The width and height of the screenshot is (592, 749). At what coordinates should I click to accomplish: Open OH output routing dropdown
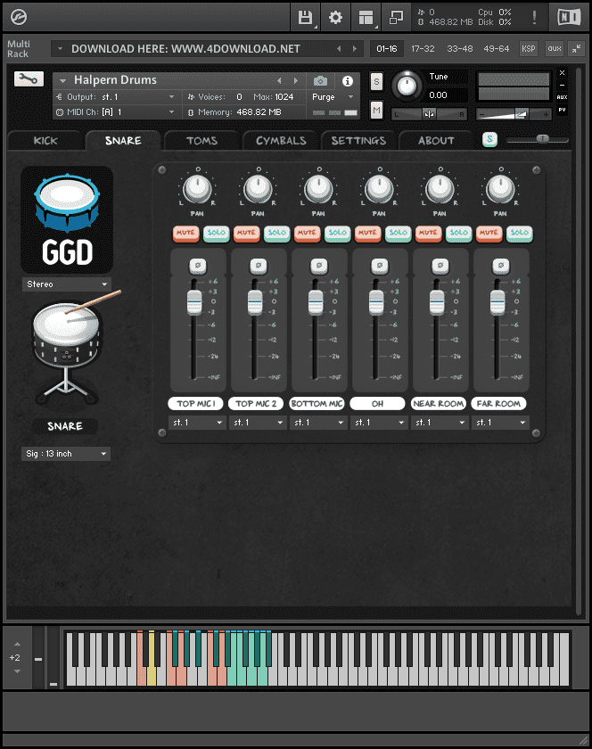point(379,423)
